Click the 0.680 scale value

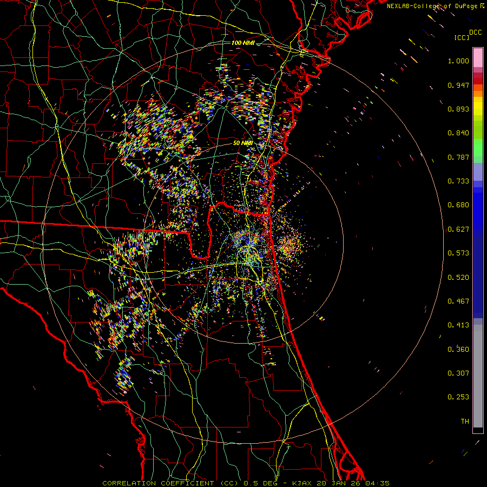point(458,205)
